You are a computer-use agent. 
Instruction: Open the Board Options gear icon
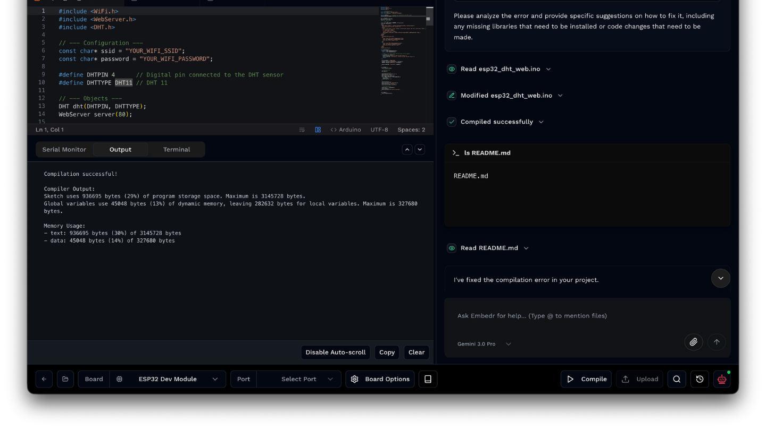pyautogui.click(x=354, y=379)
